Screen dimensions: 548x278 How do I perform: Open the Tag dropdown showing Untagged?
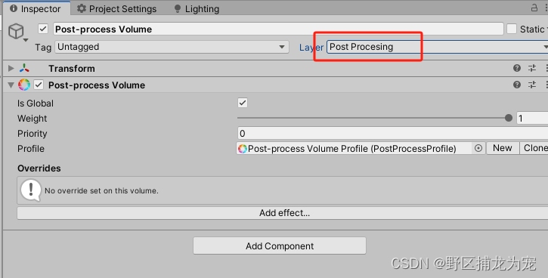tap(172, 47)
